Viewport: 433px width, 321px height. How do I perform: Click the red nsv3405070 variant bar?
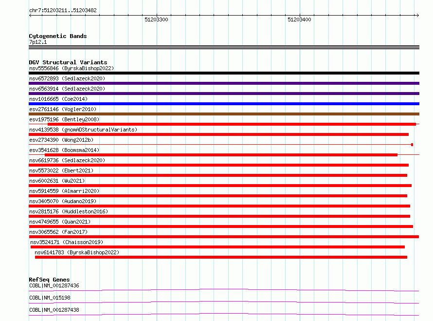[x=219, y=206]
